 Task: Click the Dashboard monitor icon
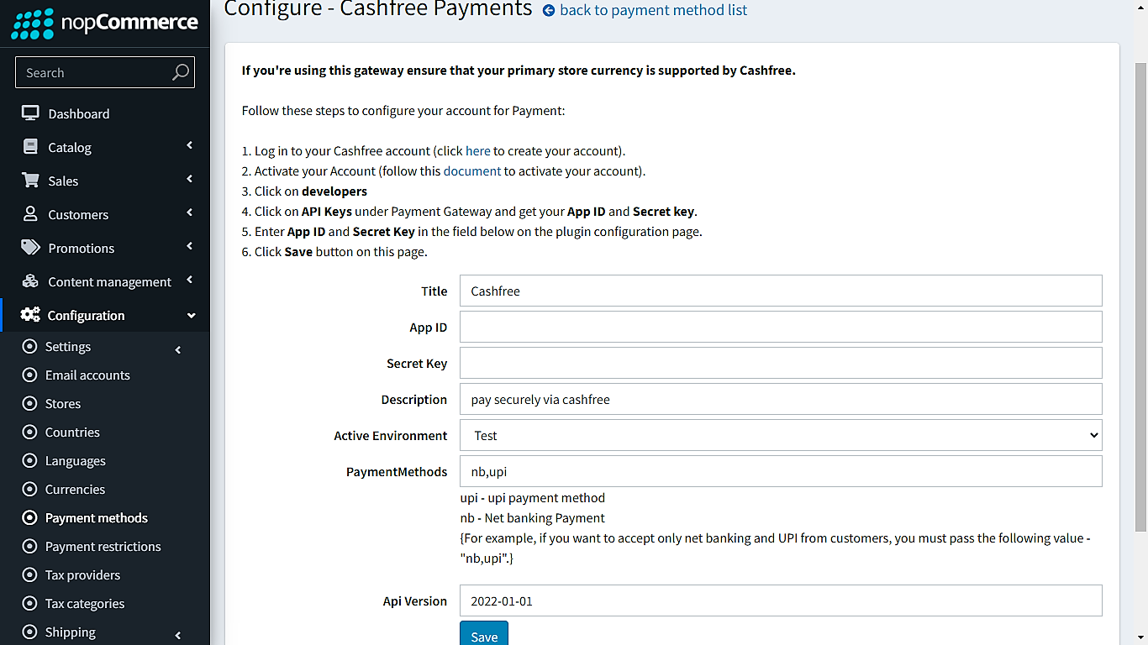tap(30, 113)
